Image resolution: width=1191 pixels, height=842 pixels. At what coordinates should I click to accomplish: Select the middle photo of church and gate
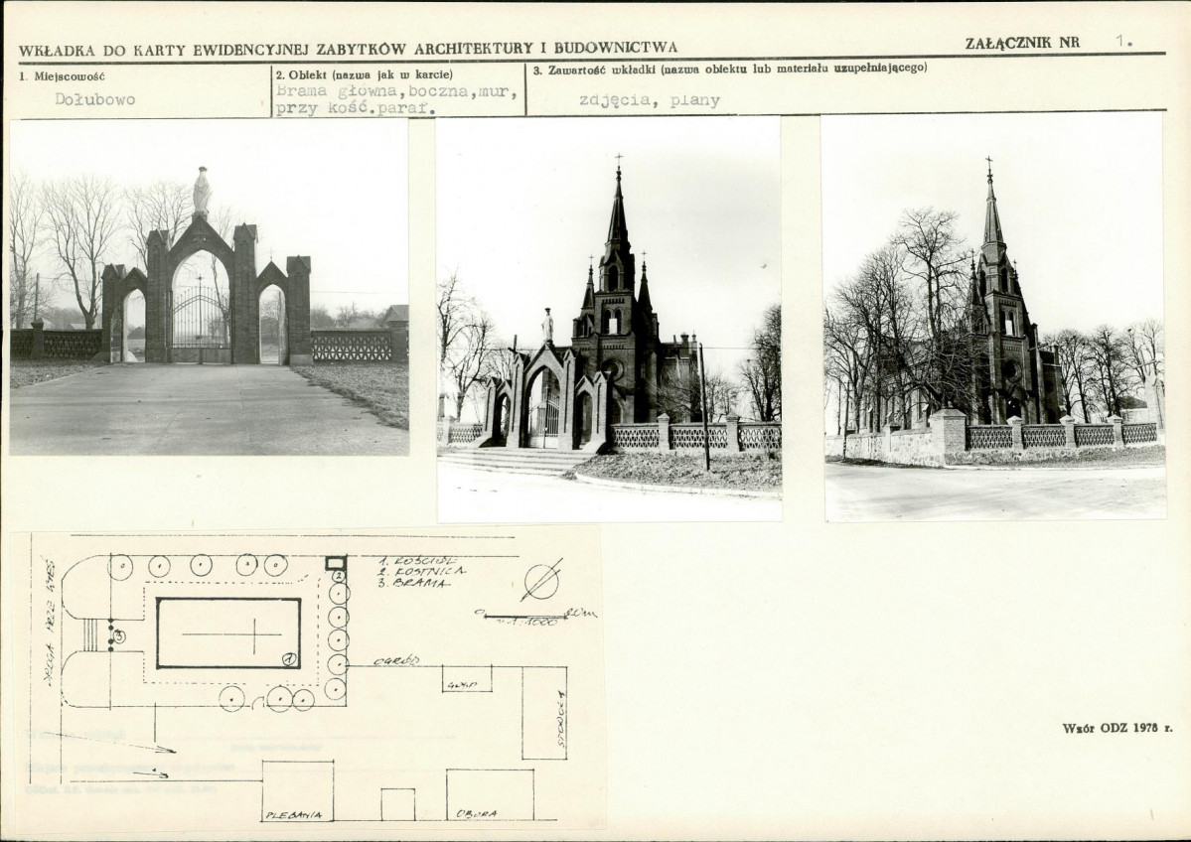click(x=609, y=319)
